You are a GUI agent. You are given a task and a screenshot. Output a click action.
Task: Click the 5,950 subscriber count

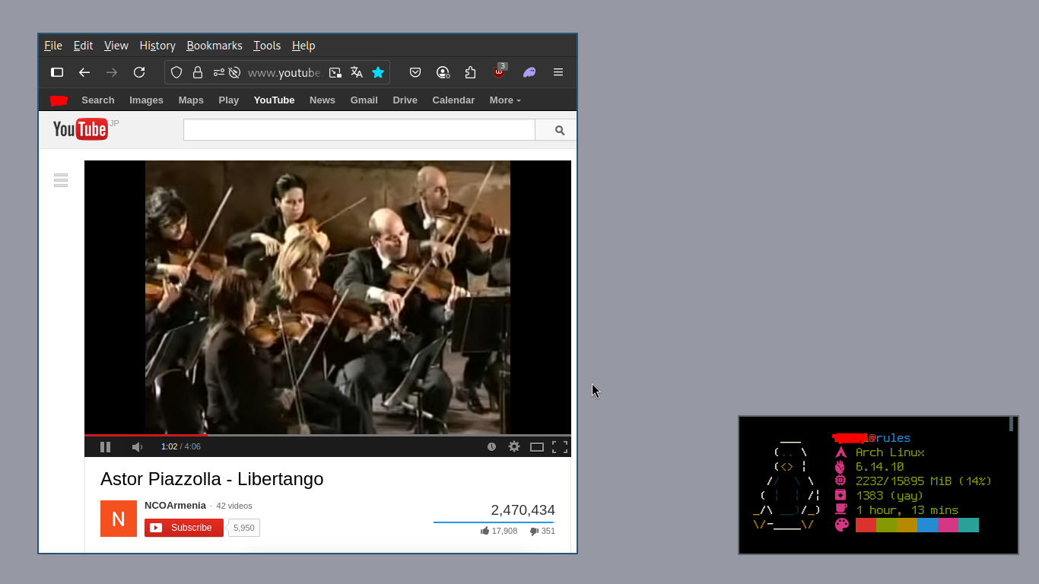(x=243, y=528)
